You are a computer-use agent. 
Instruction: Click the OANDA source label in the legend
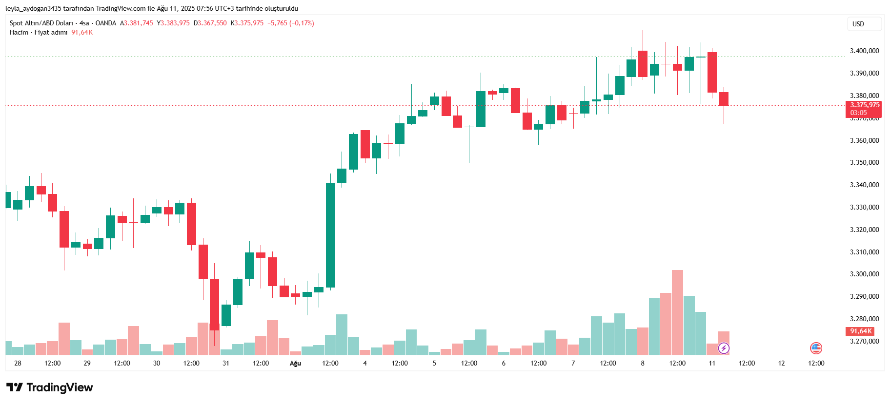tap(105, 23)
